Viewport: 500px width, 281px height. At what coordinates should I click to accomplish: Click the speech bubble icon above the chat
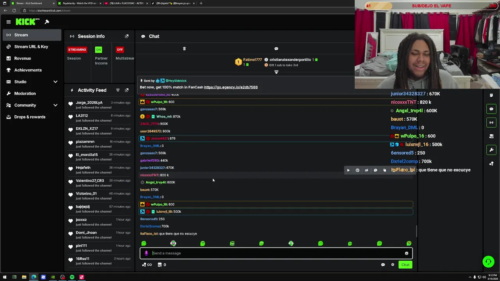click(276, 49)
